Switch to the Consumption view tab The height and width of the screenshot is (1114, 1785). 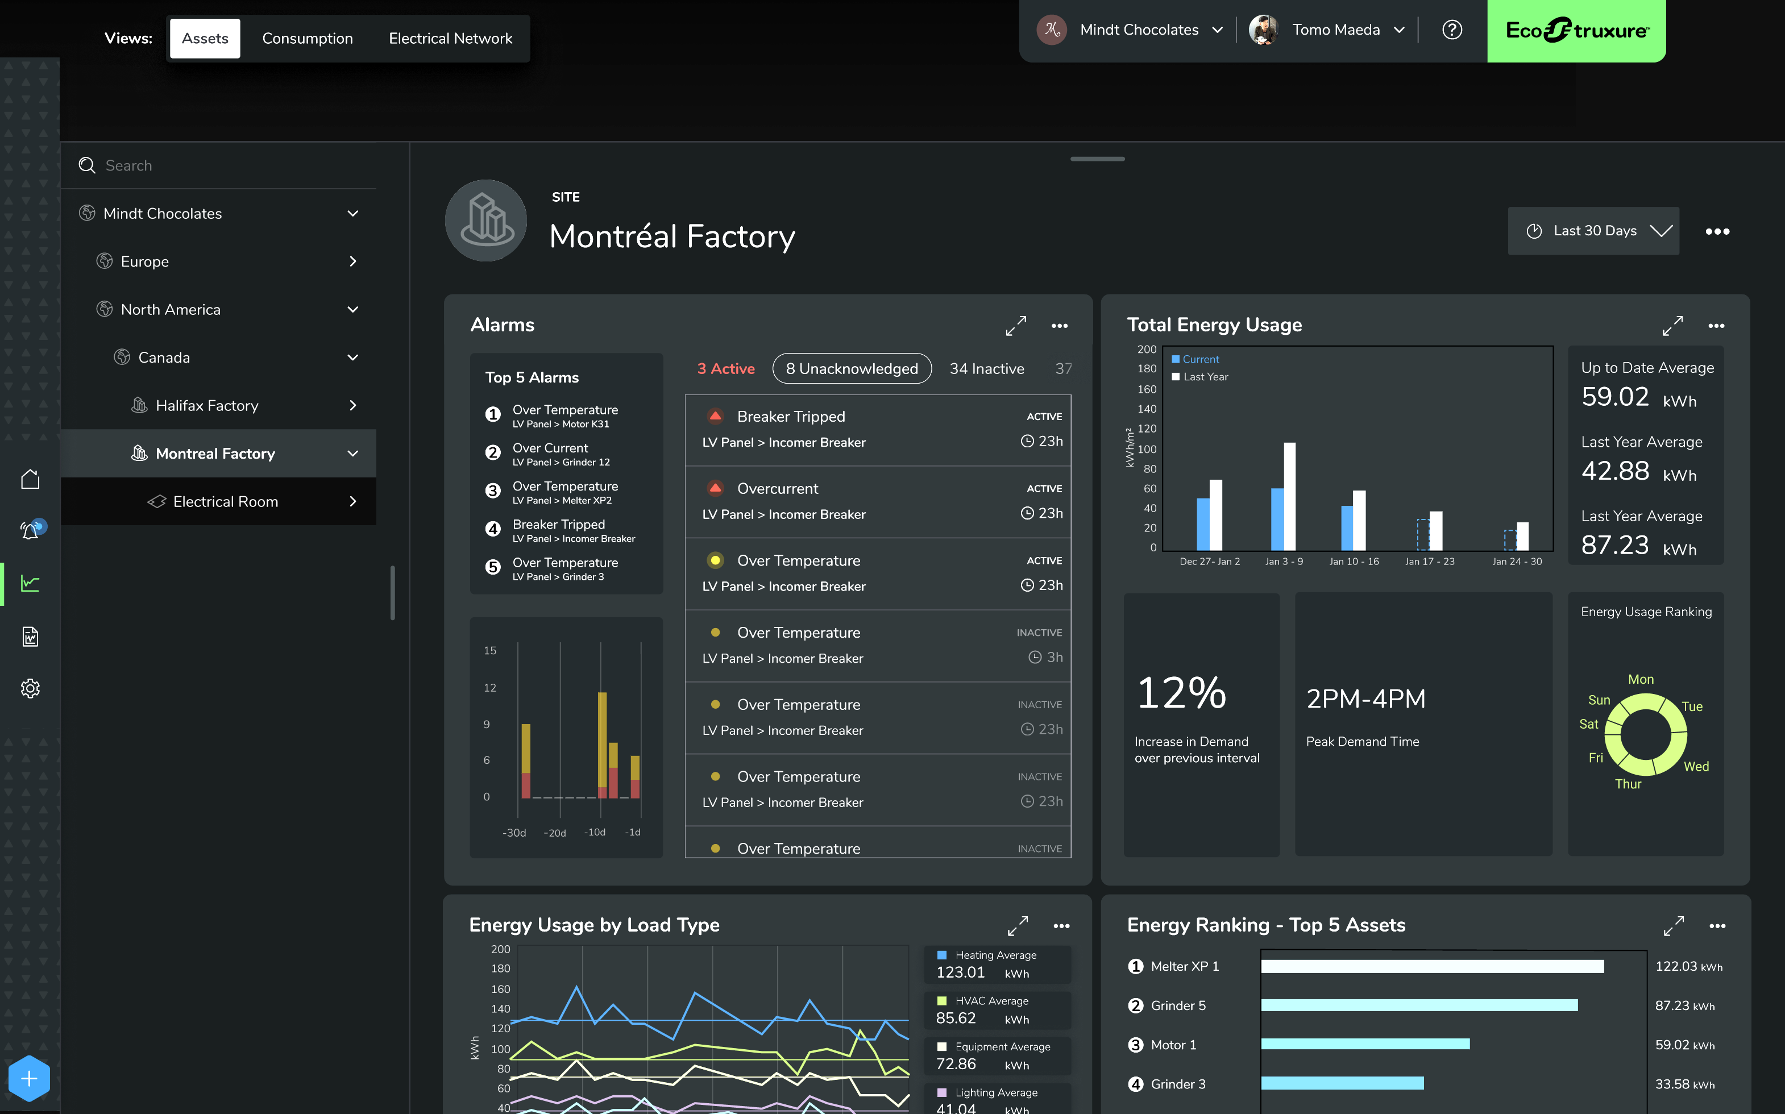tap(307, 38)
